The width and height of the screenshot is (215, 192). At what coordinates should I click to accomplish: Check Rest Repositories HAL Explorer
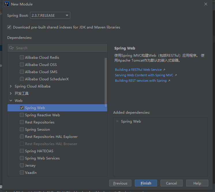click(x=22, y=136)
